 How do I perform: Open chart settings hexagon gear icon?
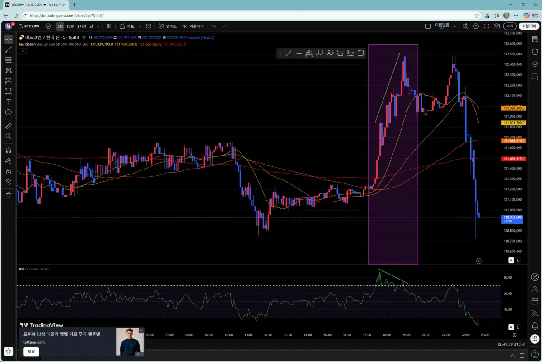(x=476, y=27)
